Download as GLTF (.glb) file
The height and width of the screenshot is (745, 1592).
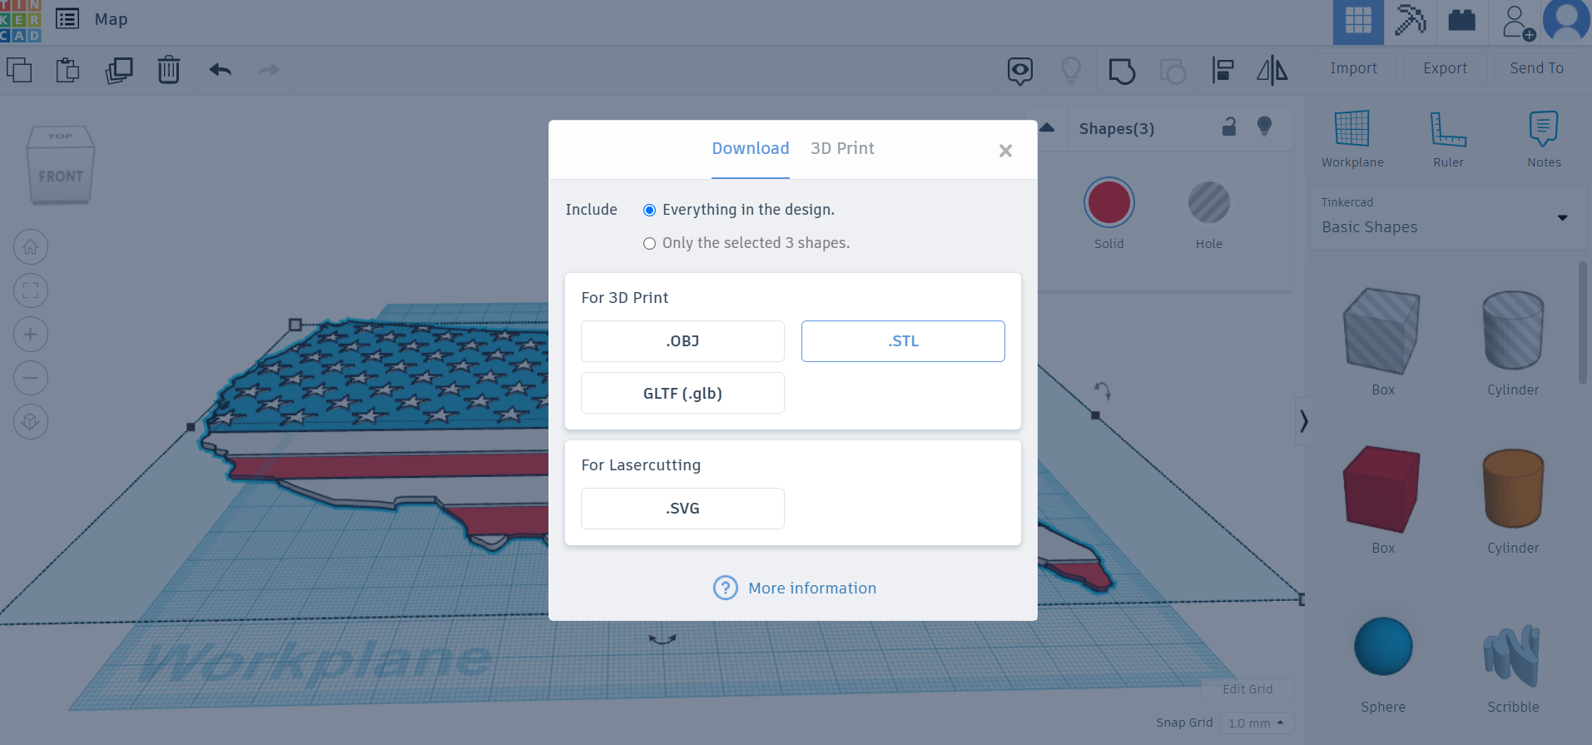coord(682,393)
